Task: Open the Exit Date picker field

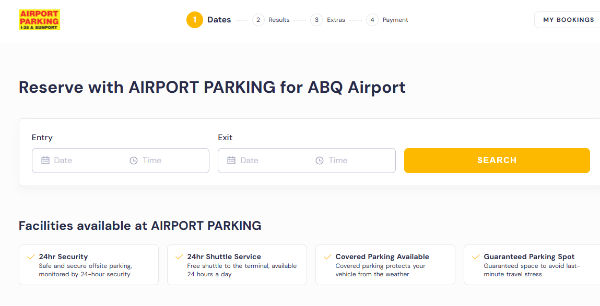Action: [263, 161]
